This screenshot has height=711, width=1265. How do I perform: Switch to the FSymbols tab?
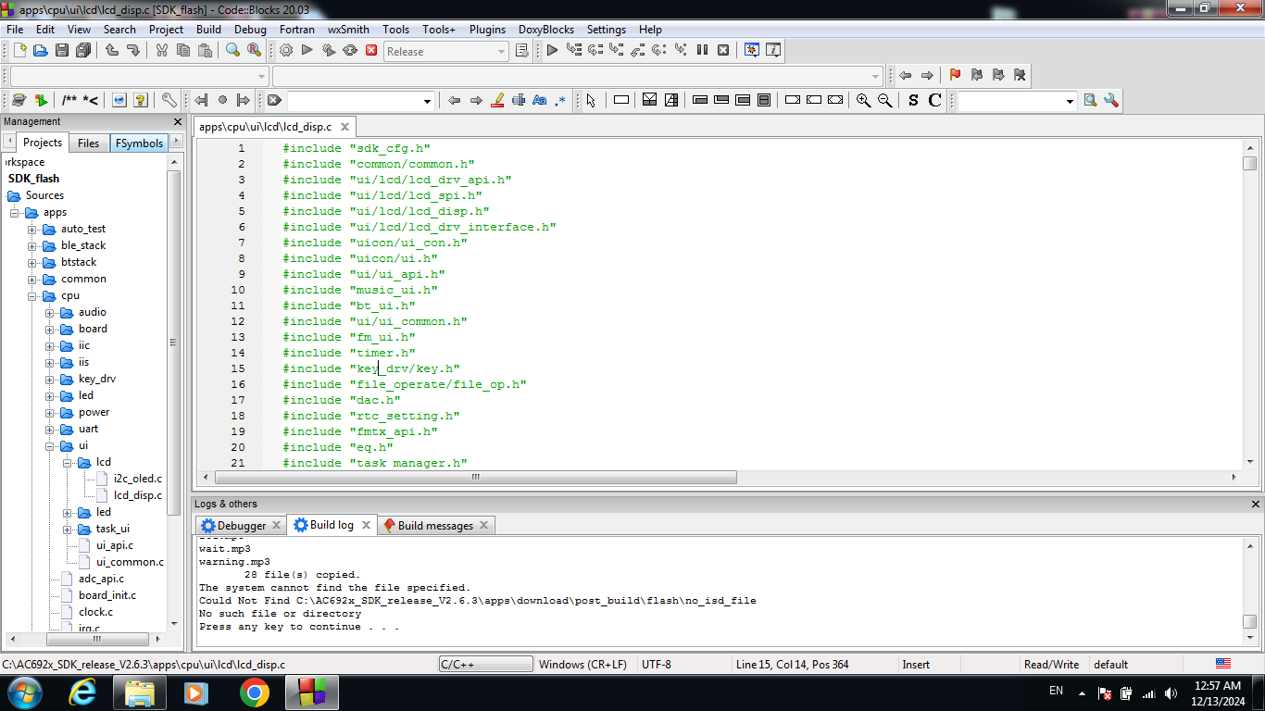point(139,143)
